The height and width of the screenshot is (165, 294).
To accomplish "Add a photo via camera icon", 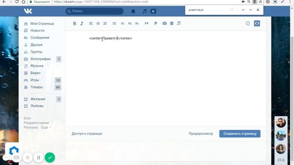I will (164, 23).
